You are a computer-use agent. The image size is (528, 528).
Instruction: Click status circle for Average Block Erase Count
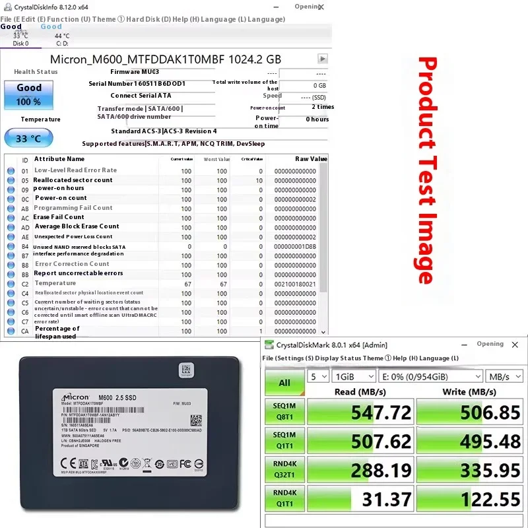(11, 227)
